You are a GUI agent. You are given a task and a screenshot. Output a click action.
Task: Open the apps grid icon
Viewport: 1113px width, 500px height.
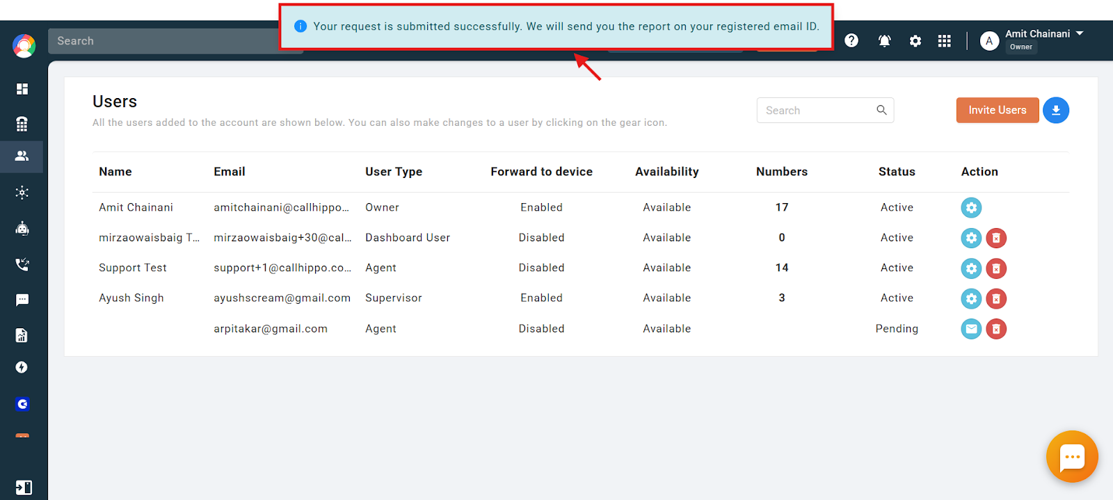click(x=944, y=41)
